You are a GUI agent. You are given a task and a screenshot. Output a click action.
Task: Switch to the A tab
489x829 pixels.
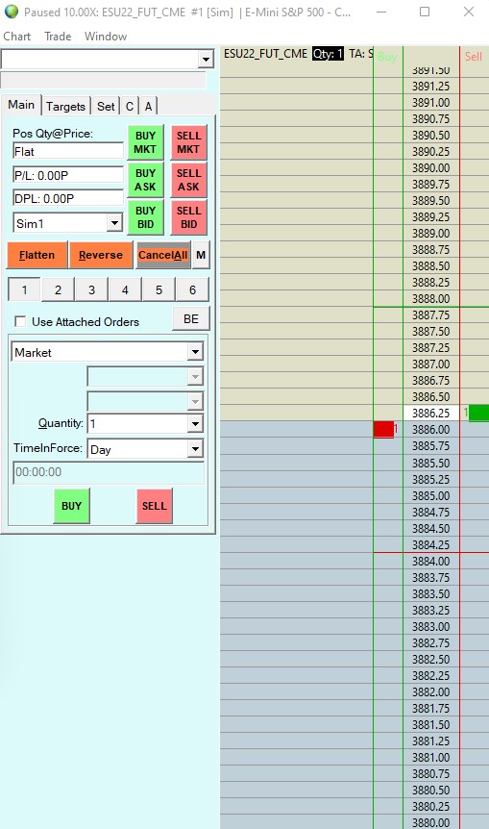tap(148, 106)
